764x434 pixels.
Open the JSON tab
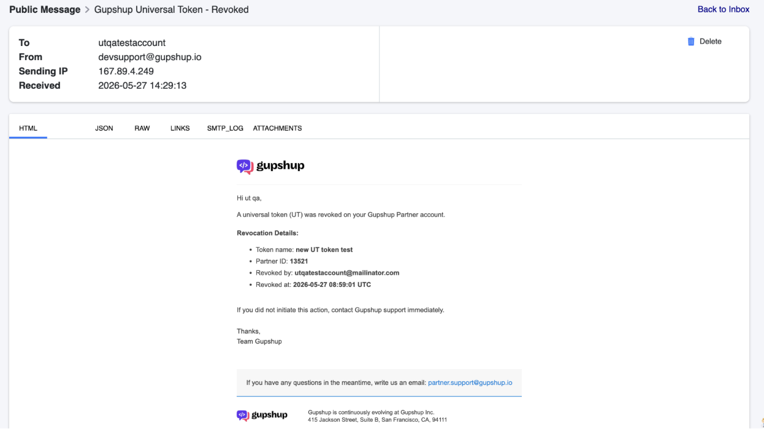point(104,128)
